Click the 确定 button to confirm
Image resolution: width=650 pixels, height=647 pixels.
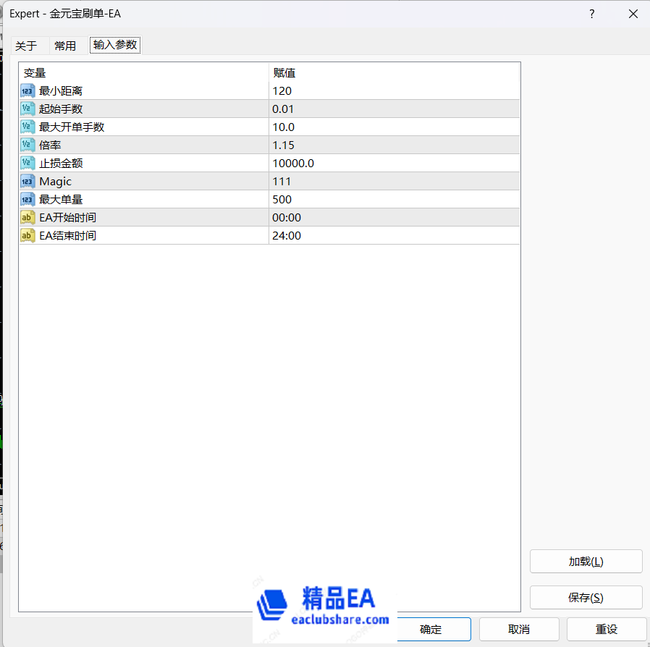(x=434, y=629)
